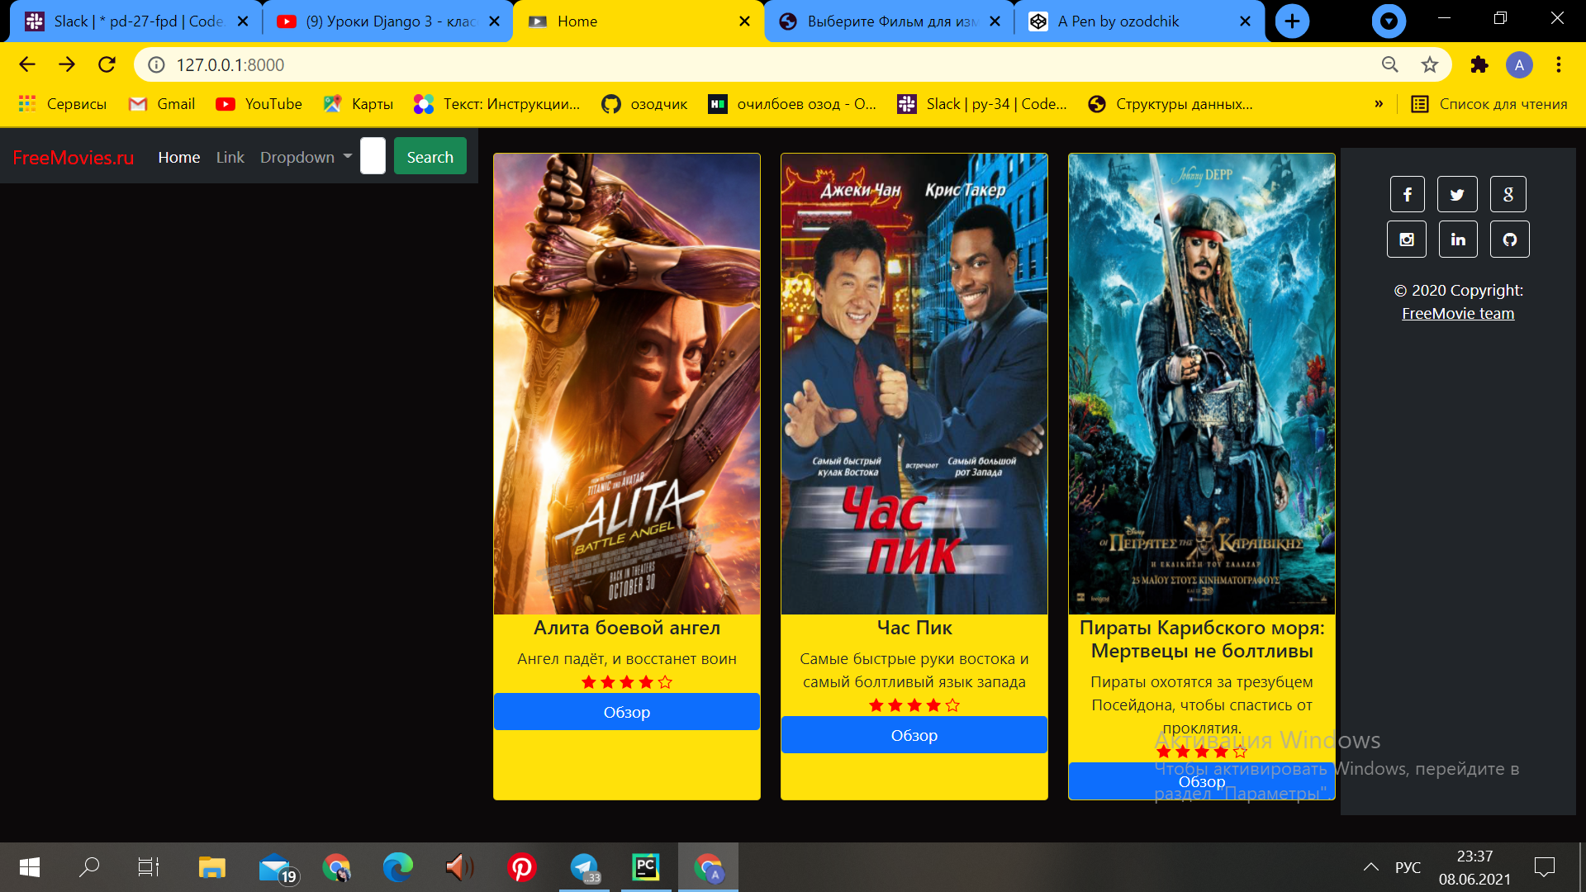Click Алита star rating
Viewport: 1586px width, 892px height.
coord(627,682)
